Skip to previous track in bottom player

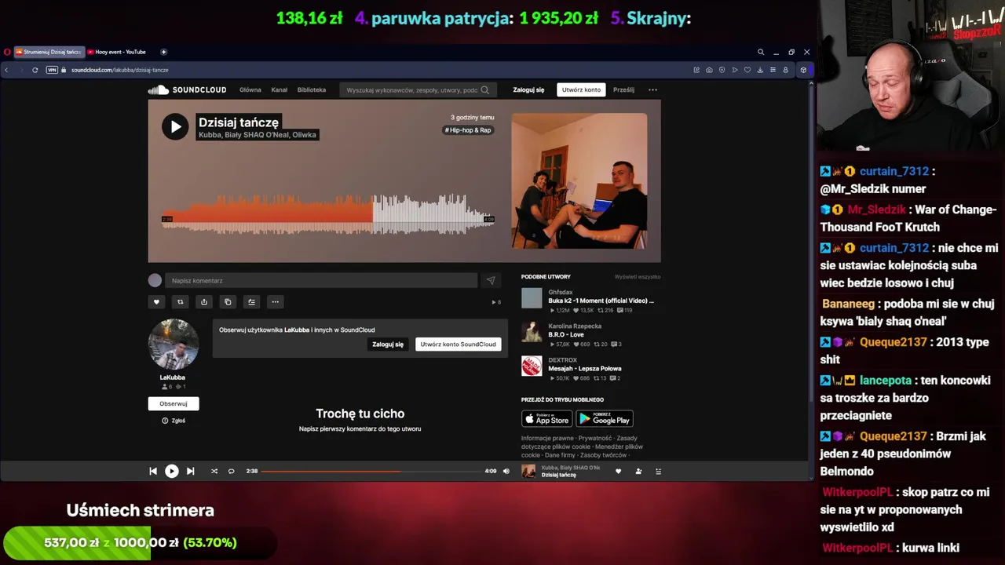153,471
